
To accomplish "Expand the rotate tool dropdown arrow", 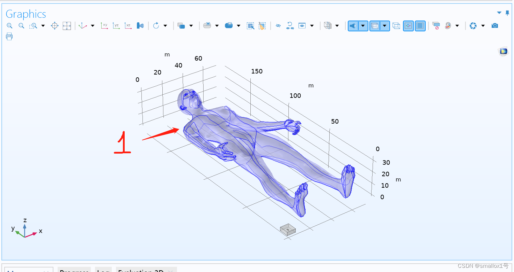I will pyautogui.click(x=165, y=25).
